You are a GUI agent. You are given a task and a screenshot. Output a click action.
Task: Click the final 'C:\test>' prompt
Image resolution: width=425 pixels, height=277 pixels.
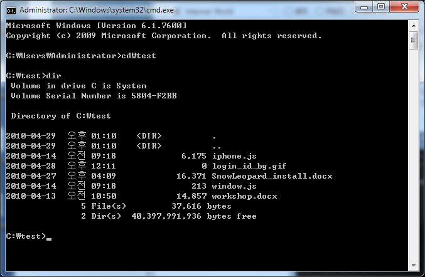pyautogui.click(x=26, y=236)
